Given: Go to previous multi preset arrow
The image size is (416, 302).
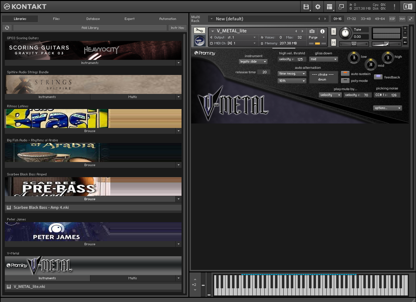Looking at the screenshot, I should 319,19.
